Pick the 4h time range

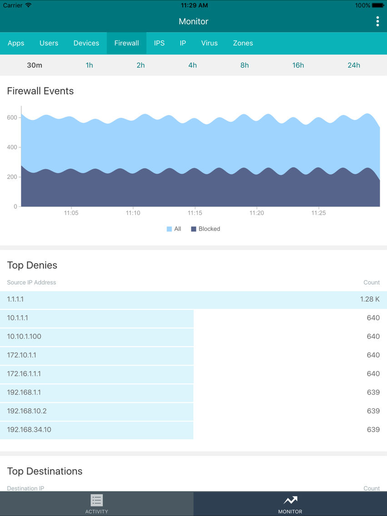pyautogui.click(x=193, y=65)
